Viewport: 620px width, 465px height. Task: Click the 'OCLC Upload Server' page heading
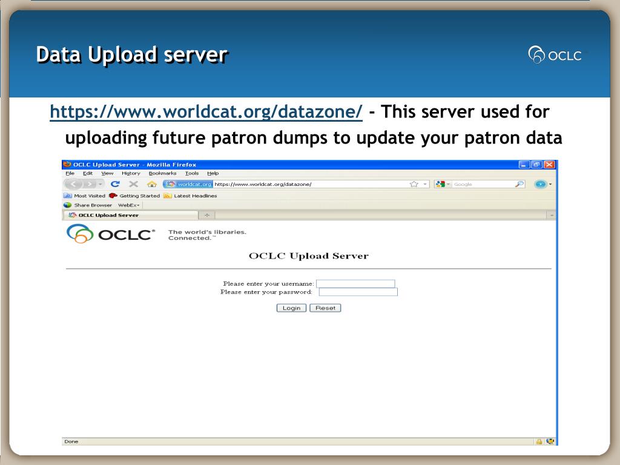coord(308,256)
